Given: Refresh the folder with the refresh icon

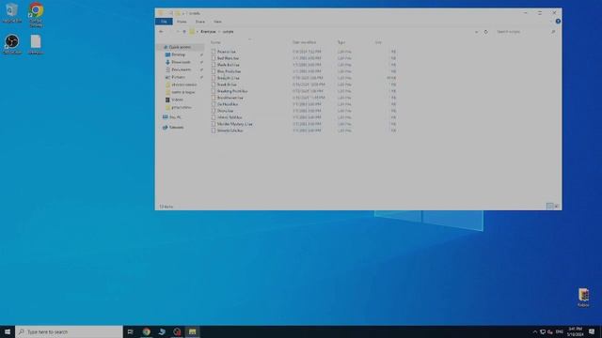Looking at the screenshot, I should [485, 32].
